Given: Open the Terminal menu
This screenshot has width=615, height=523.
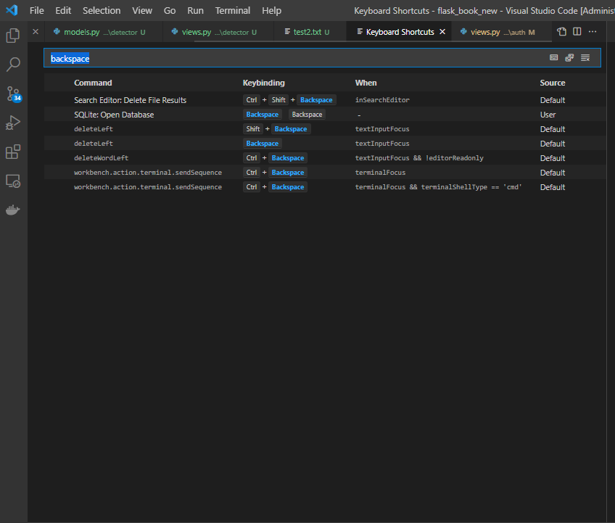Looking at the screenshot, I should (232, 10).
